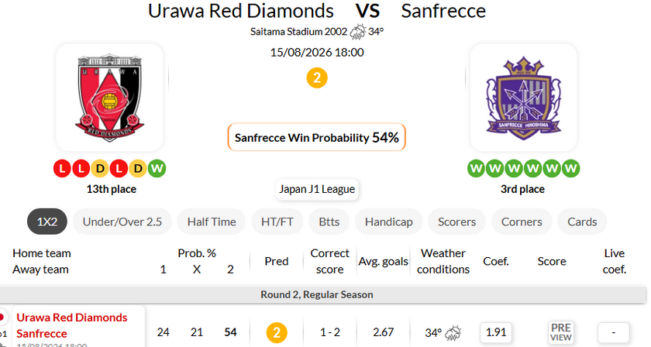651x347 pixels.
Task: Click the rain weather icon in table row
Action: 453,332
